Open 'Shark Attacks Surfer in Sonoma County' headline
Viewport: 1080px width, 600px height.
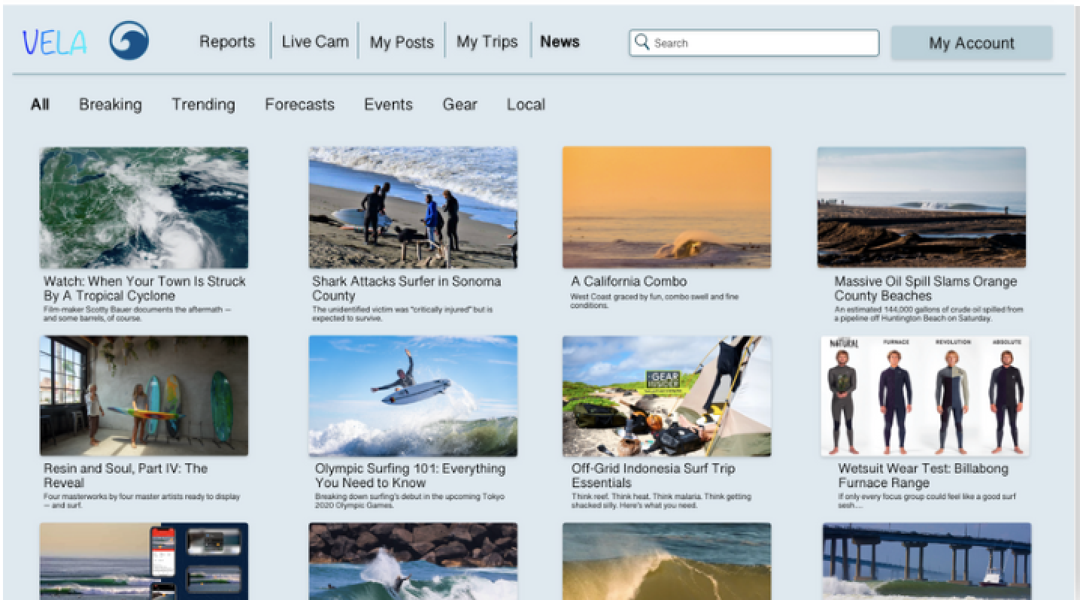[x=406, y=289]
